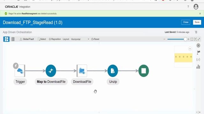Screen dimensions: 204x114
Task: Click the Unzip label
Action: [x=113, y=82]
